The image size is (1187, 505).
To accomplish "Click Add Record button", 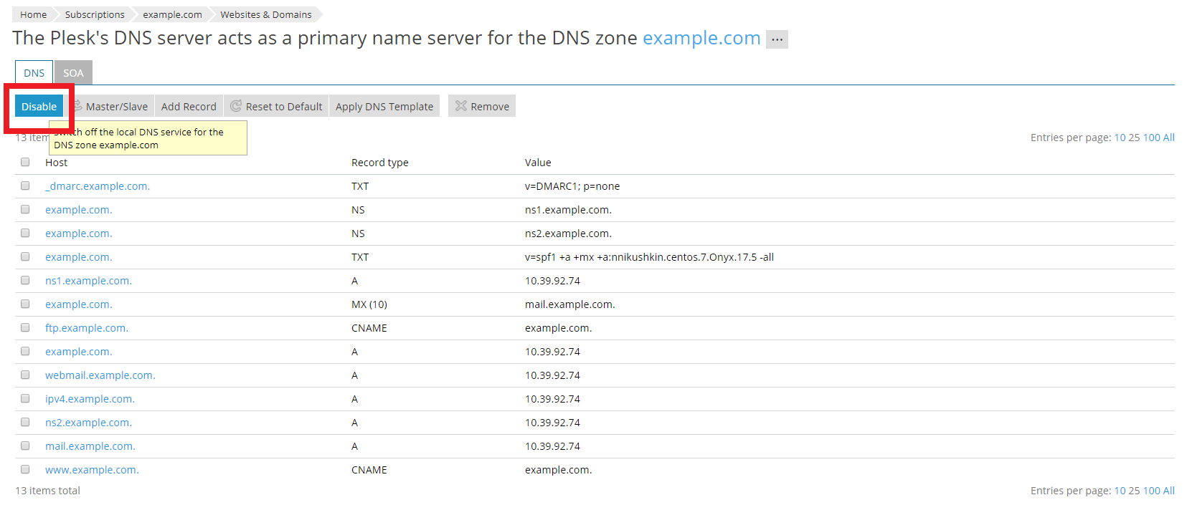I will tap(189, 107).
